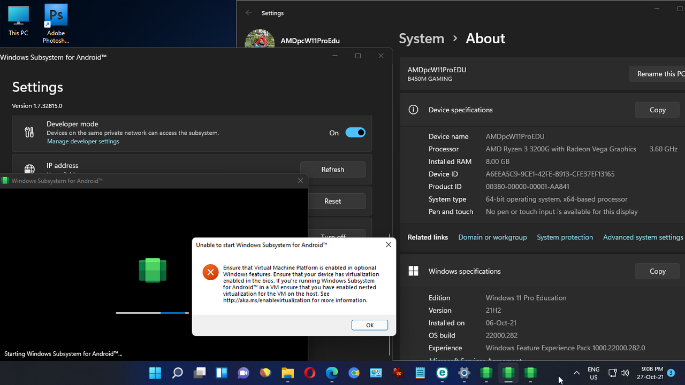Image resolution: width=685 pixels, height=385 pixels.
Task: Click the green Android subsystem logo
Action: 153,270
